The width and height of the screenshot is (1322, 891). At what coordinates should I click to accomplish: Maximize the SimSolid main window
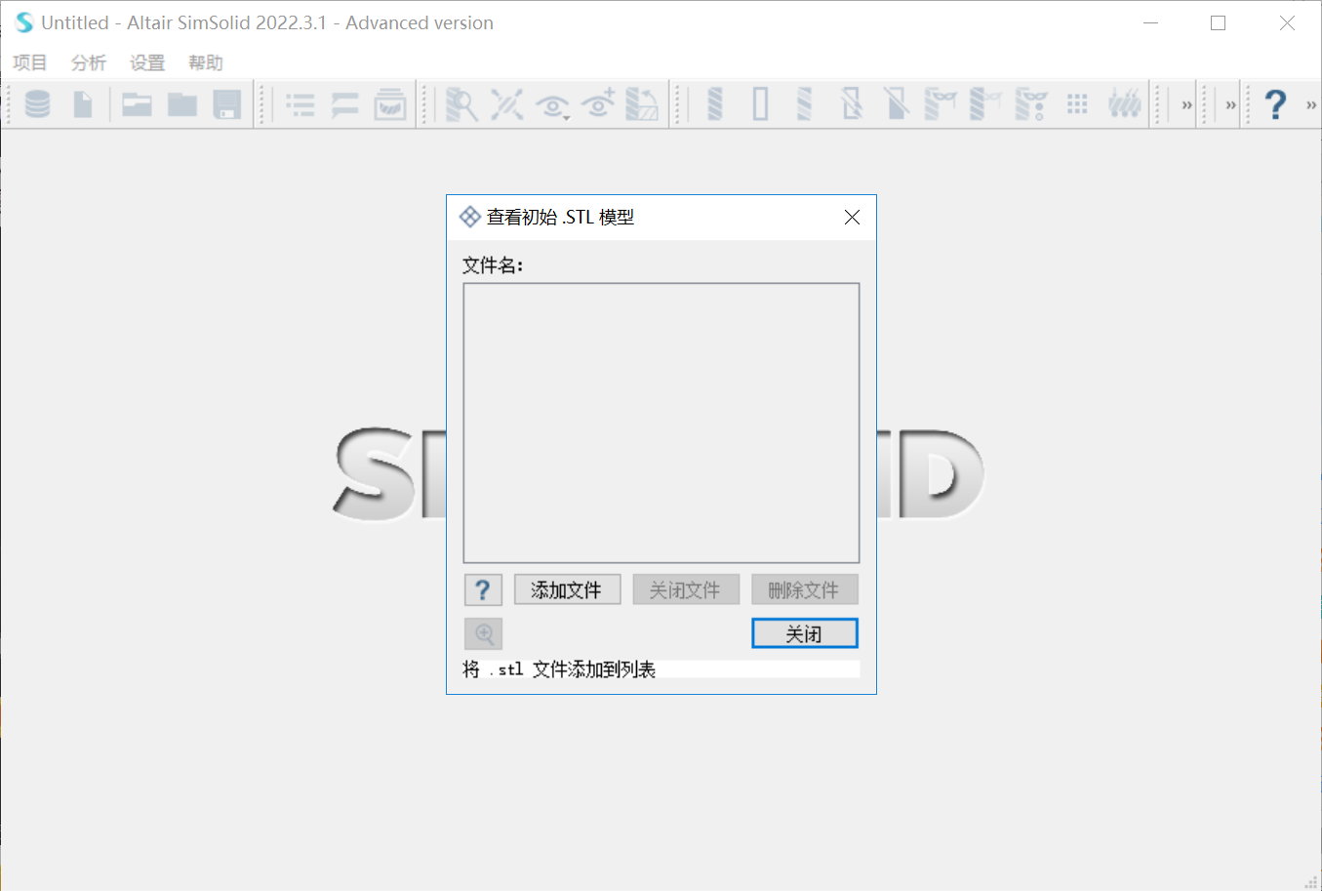1218,22
